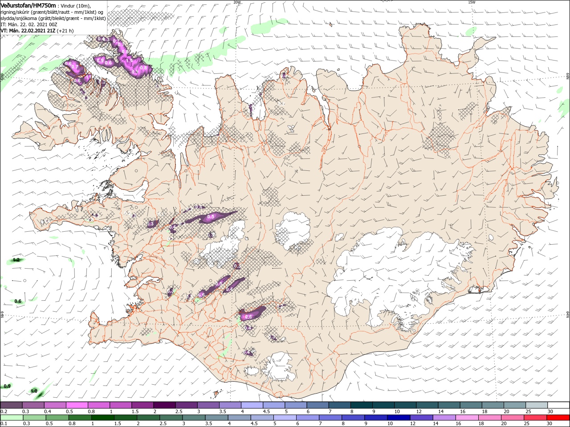Click the '15W' longitude label
The width and height of the screenshot is (570, 427).
472,2
